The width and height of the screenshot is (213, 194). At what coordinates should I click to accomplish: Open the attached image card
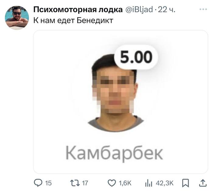(120, 102)
